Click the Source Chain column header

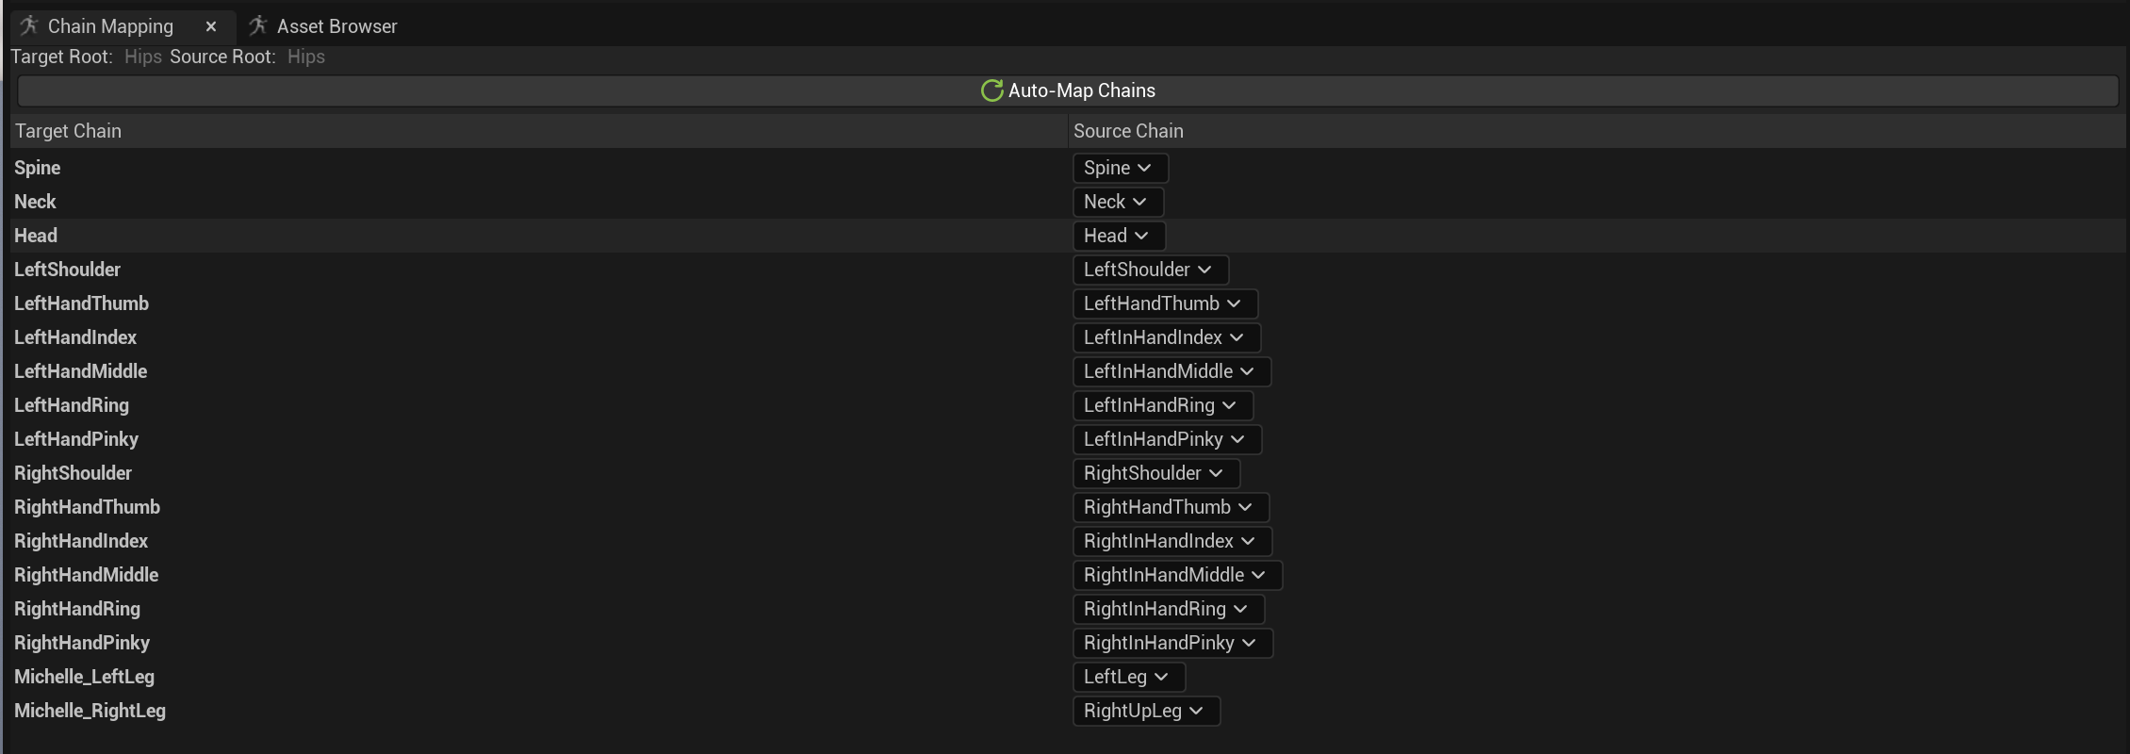[1597, 131]
